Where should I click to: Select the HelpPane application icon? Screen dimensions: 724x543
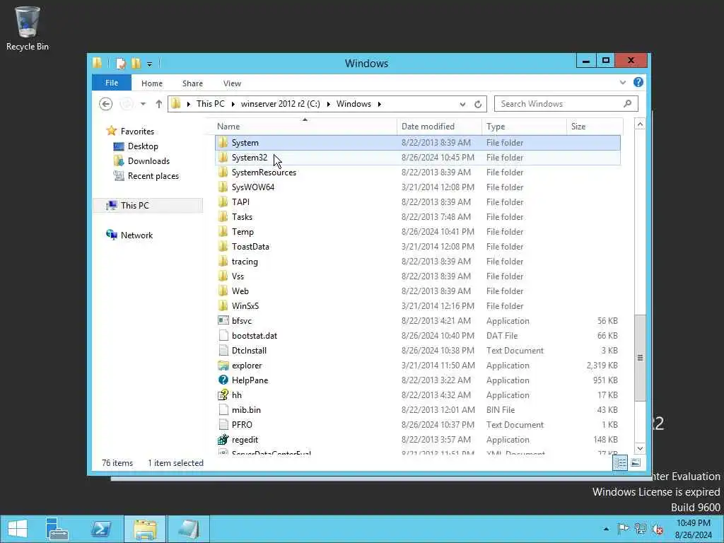[x=223, y=380]
